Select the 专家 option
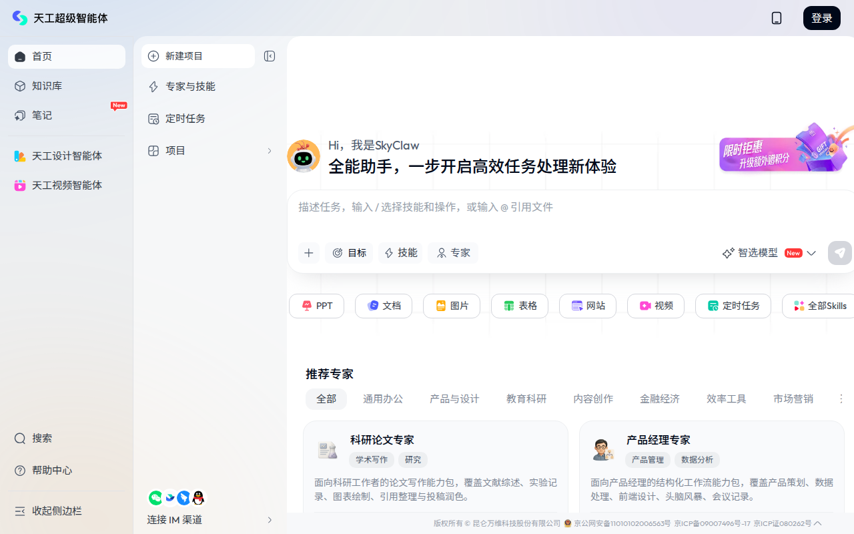Image resolution: width=854 pixels, height=534 pixels. (x=453, y=253)
